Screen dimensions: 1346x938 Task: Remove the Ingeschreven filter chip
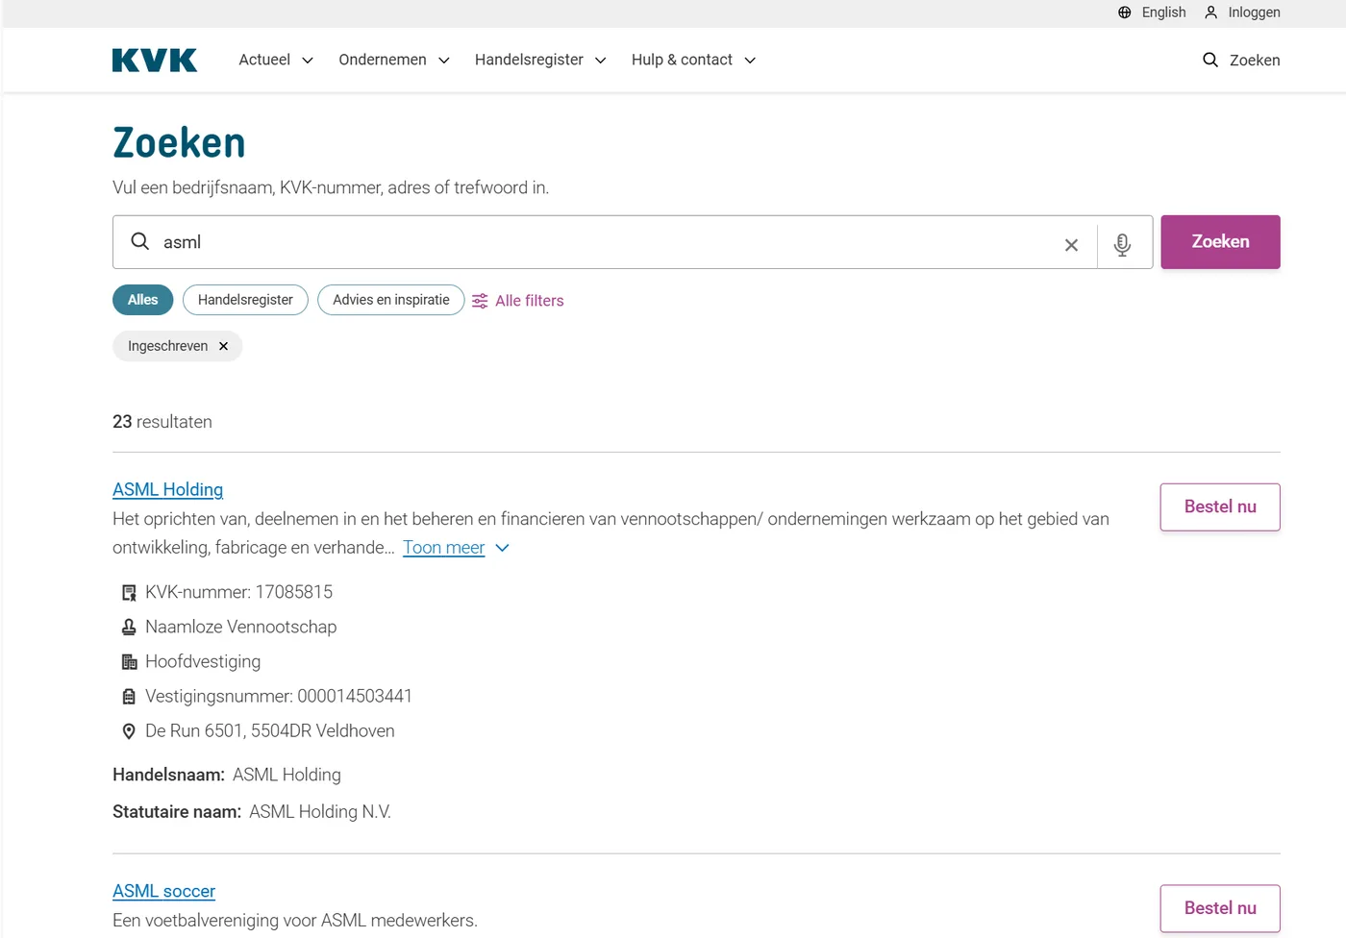[223, 346]
